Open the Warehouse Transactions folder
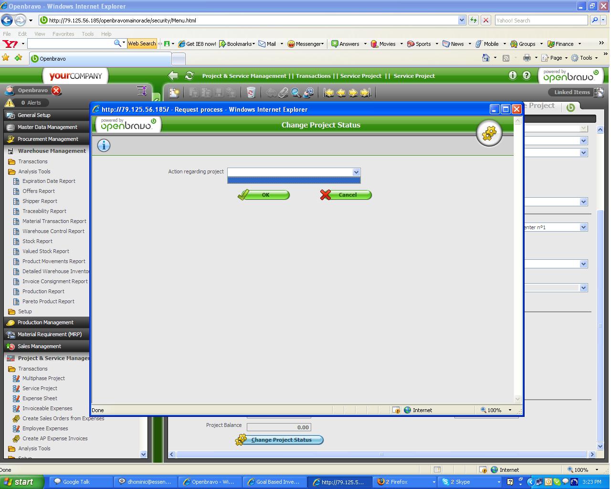 click(32, 161)
